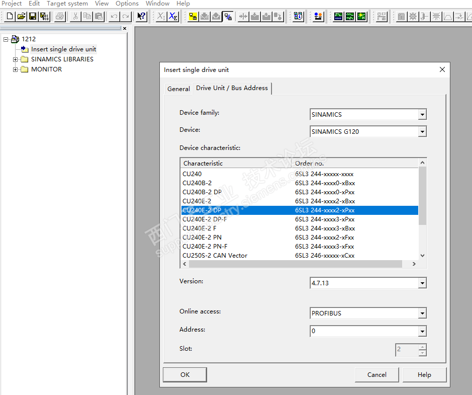The image size is (472, 395).
Task: Open the Version dropdown showing 4.7.13
Action: 422,283
